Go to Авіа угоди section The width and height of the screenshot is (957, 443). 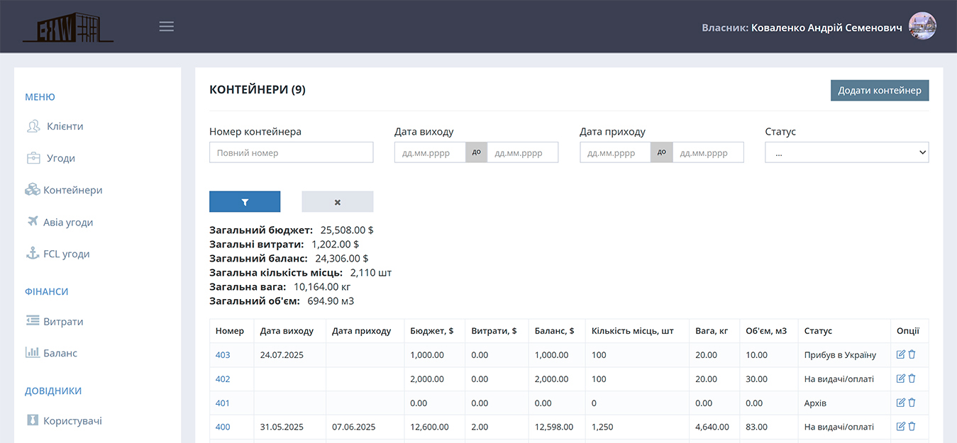(67, 222)
